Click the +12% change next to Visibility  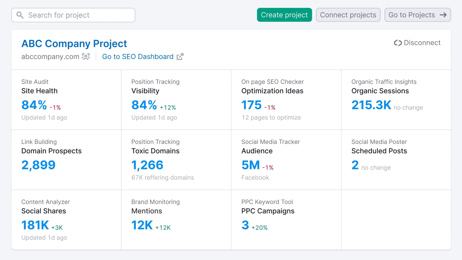[168, 107]
